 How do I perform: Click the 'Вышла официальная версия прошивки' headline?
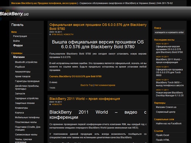98,44
